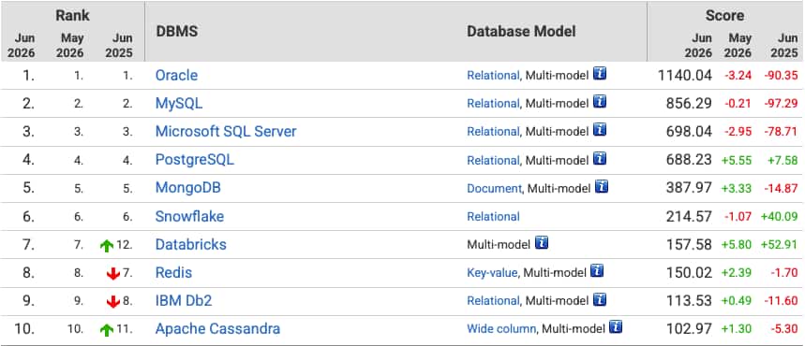Click the Relational link in the MySQL row
Image resolution: width=805 pixels, height=346 pixels.
coord(493,104)
